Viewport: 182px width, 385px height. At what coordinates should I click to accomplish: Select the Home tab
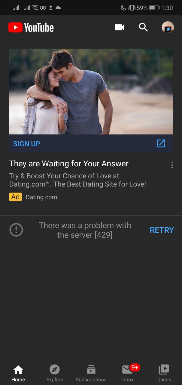[18, 373]
